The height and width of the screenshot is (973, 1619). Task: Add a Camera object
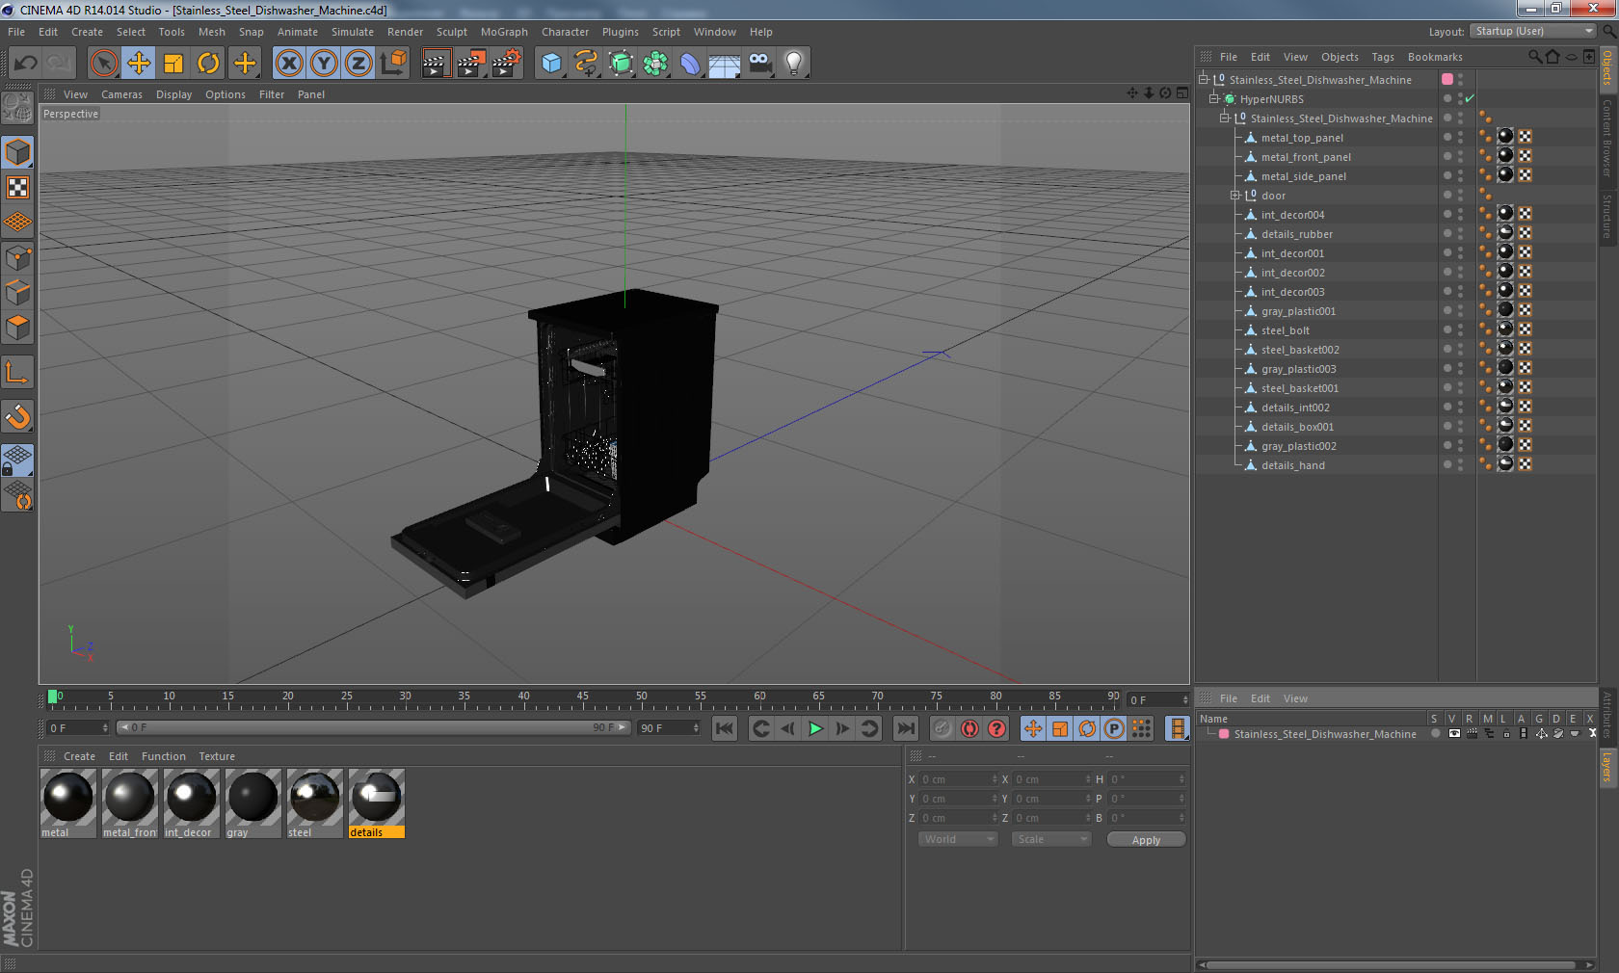tap(759, 64)
